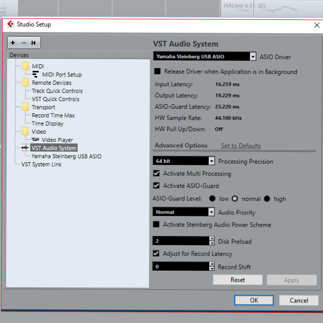Open the Audio Priority dropdown

point(211,212)
